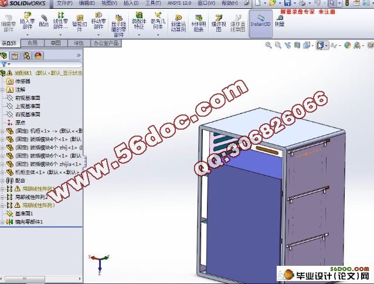Click the 装配体特征 (Assembly Features) tool
This screenshot has width=374, height=284.
point(139,21)
